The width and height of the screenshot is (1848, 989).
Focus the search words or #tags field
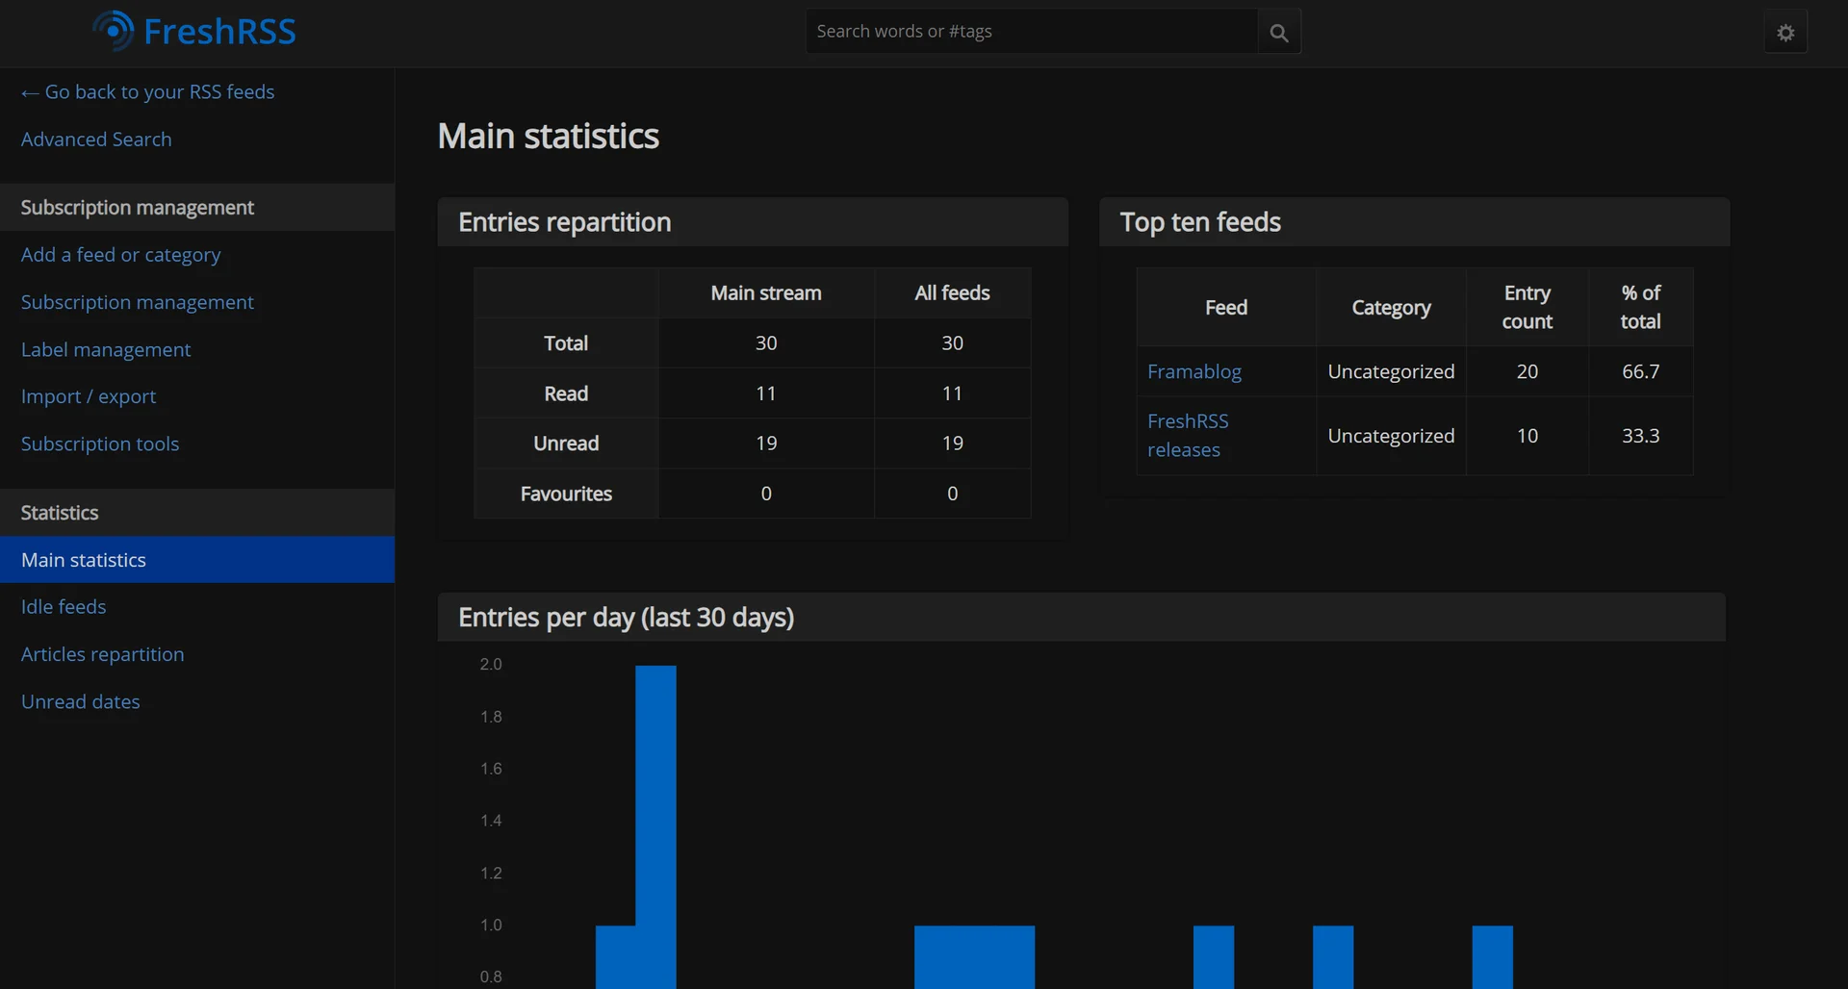(x=1032, y=32)
